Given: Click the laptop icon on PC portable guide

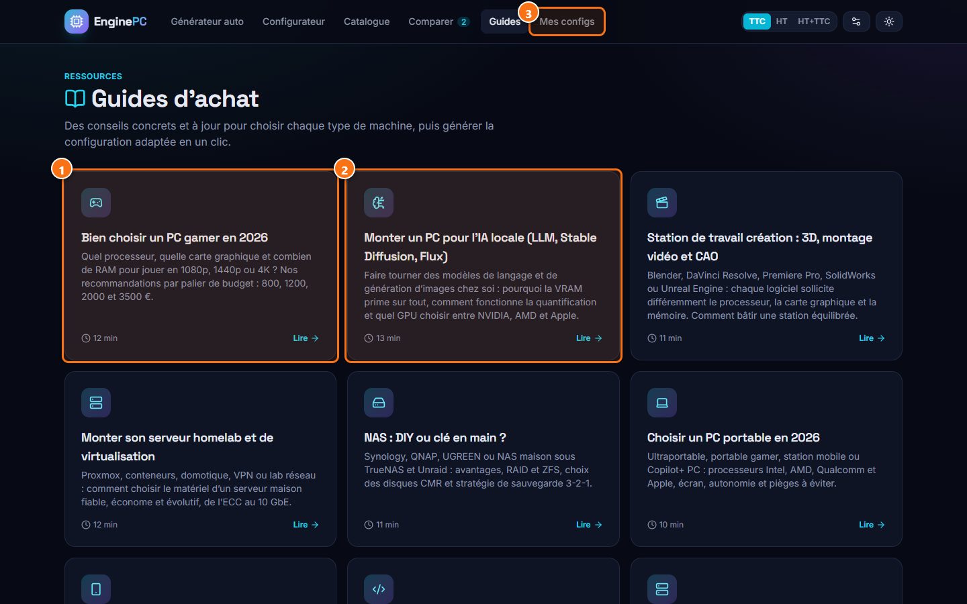Looking at the screenshot, I should click(x=662, y=403).
